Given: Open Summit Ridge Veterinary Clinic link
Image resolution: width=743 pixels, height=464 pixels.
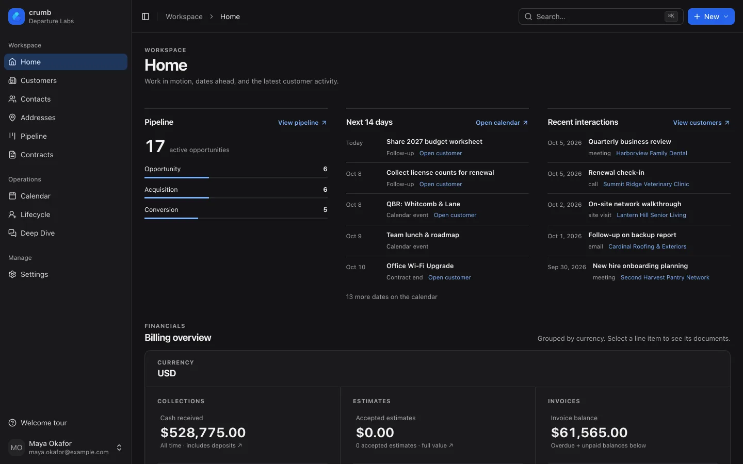Looking at the screenshot, I should click(646, 184).
